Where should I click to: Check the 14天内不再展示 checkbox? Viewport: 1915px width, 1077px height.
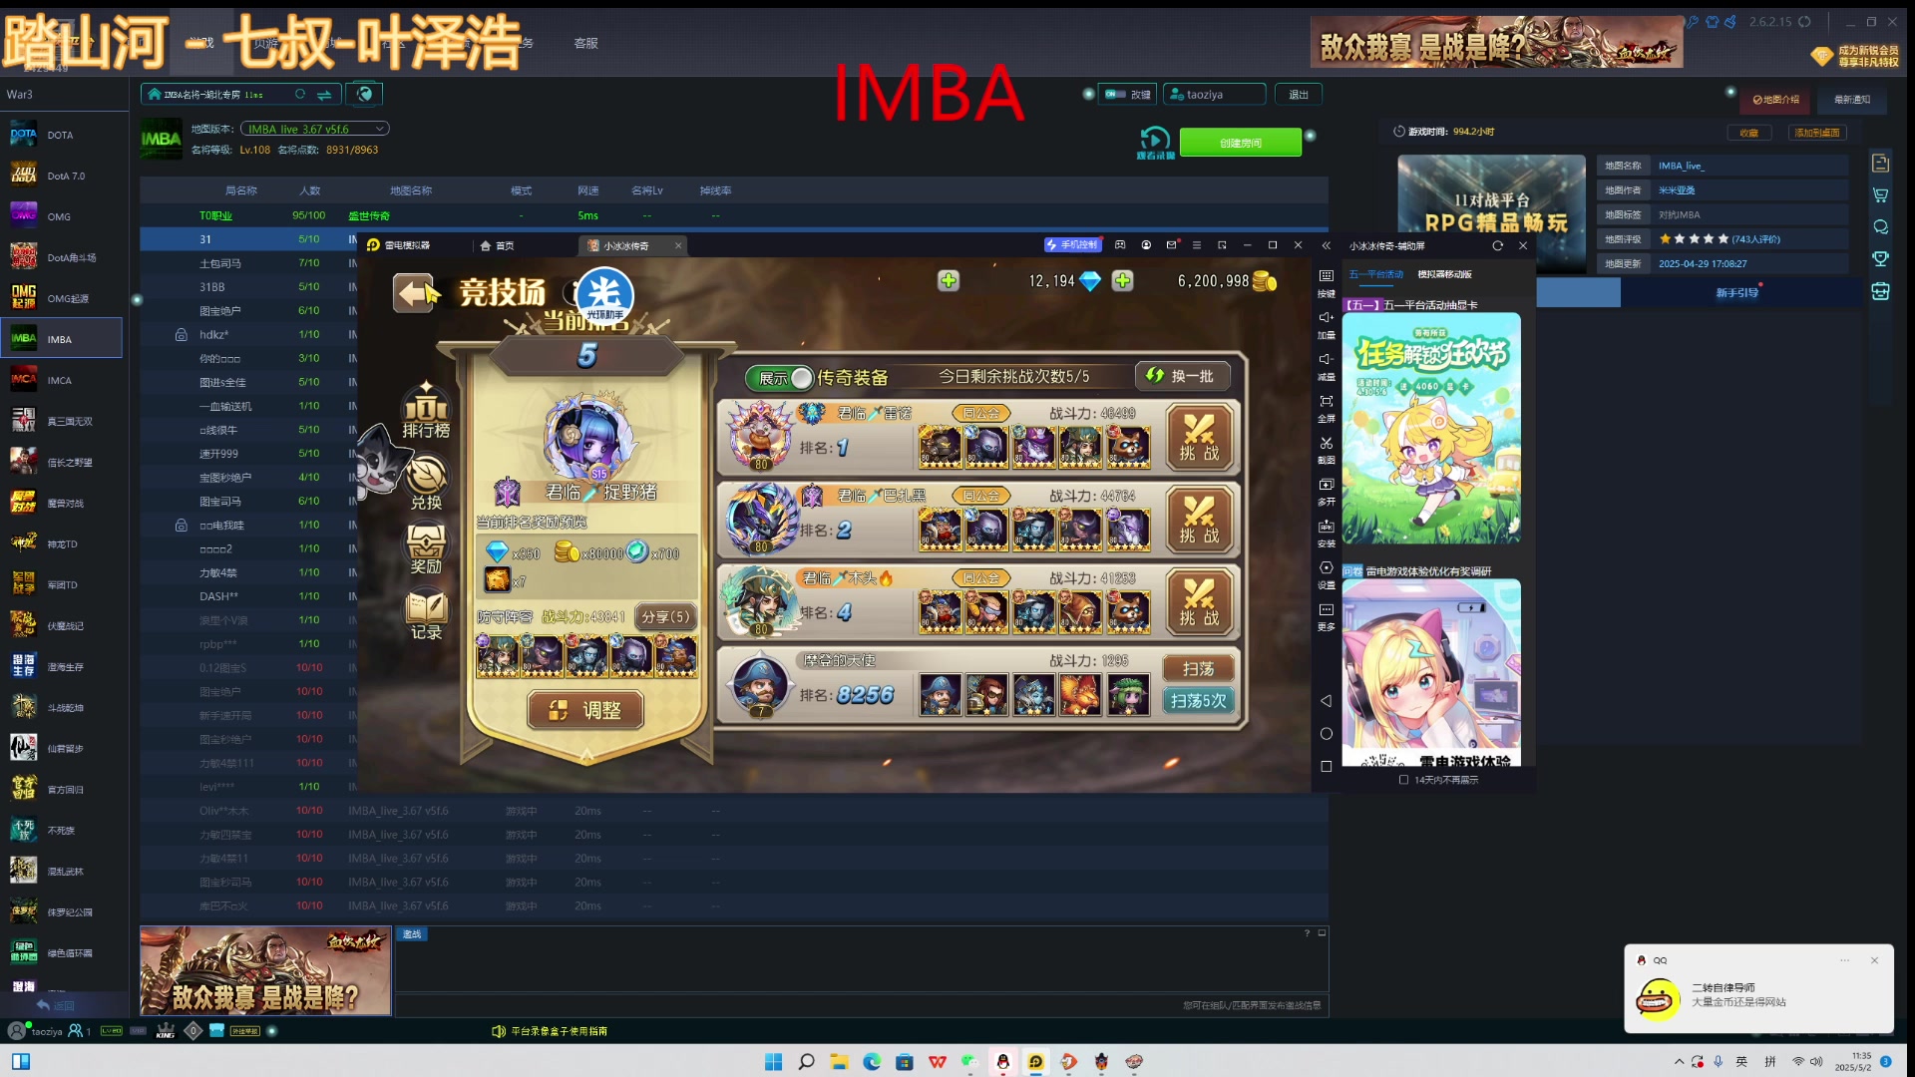[1403, 780]
